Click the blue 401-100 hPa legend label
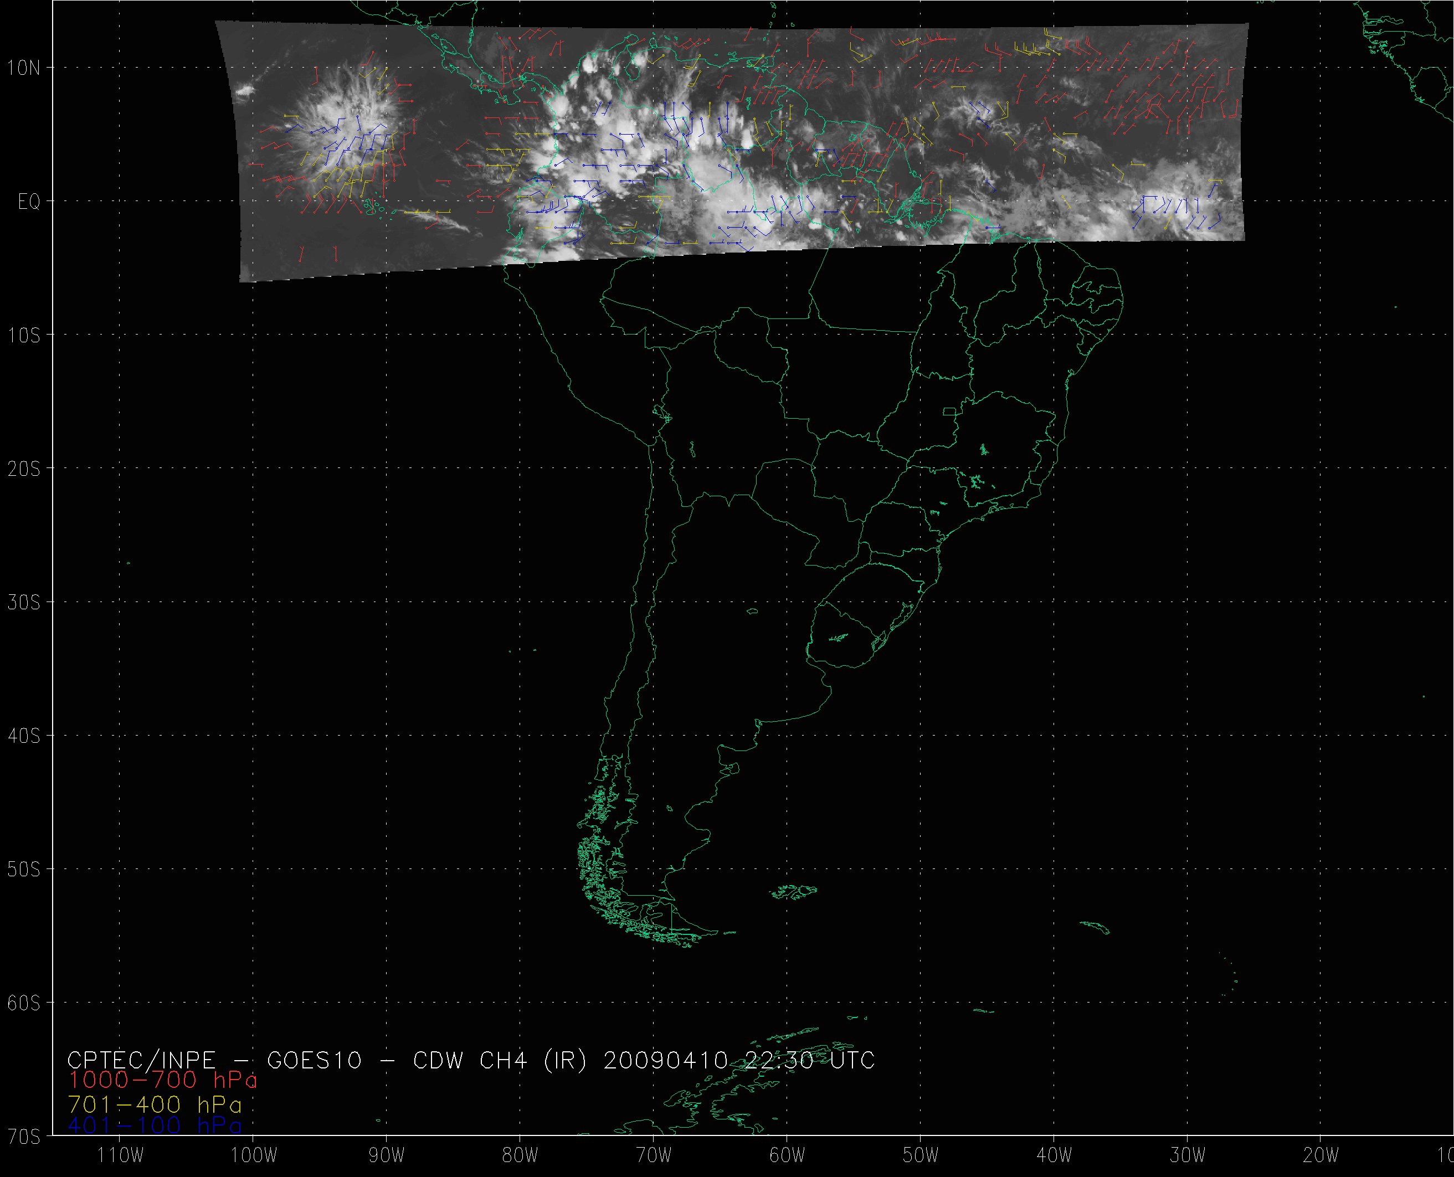The image size is (1454, 1177). tap(154, 1126)
